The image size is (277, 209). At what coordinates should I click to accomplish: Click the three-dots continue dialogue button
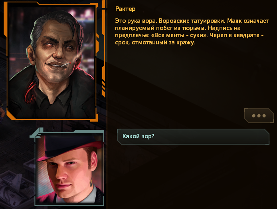(x=259, y=115)
